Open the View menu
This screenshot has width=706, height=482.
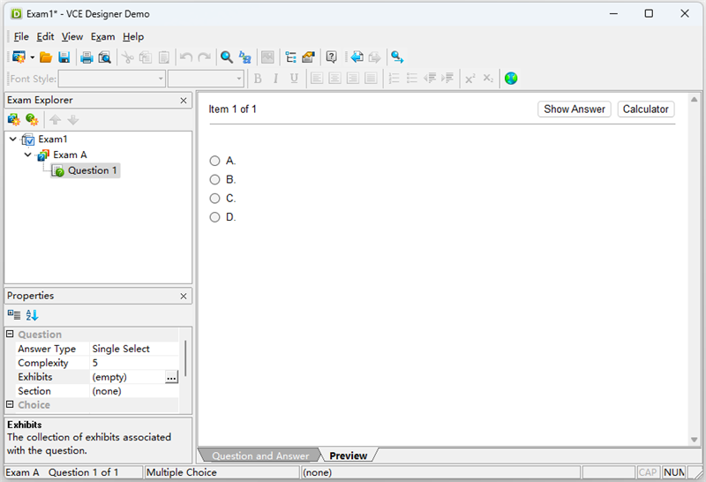[x=72, y=37]
